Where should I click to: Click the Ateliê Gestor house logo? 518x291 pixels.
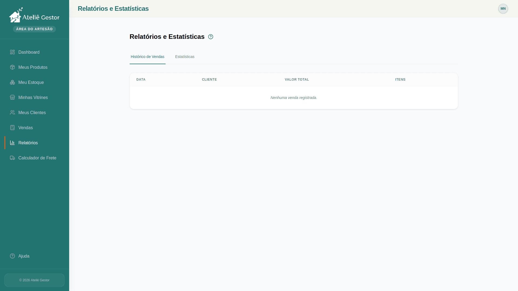tap(16, 15)
